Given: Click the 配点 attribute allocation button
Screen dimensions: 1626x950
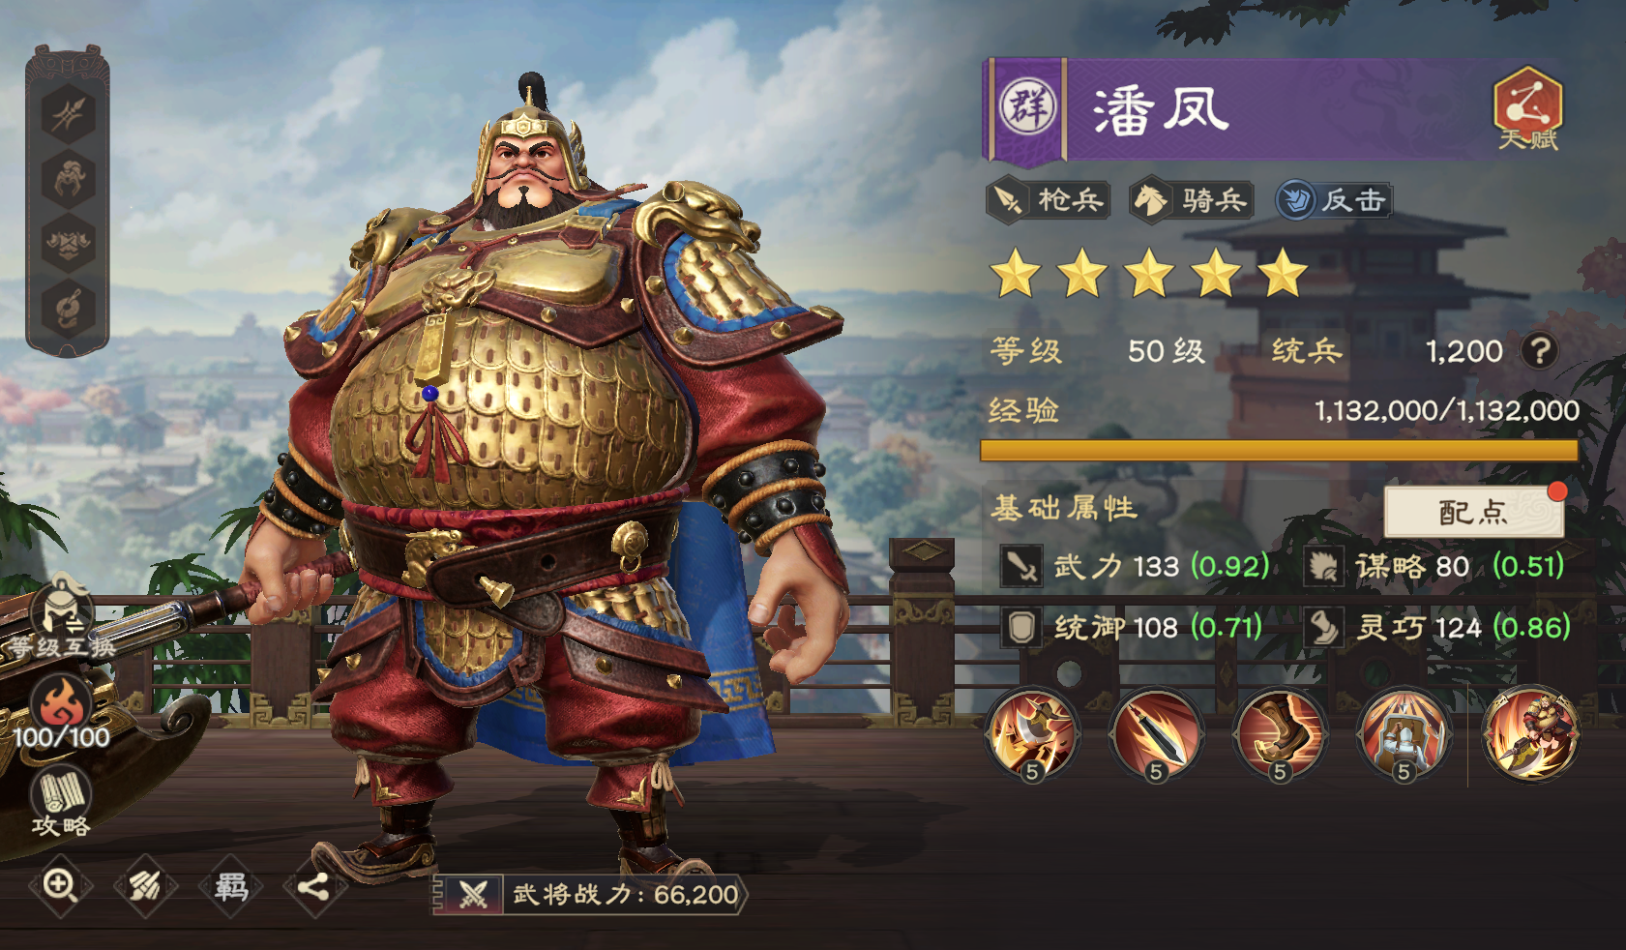Looking at the screenshot, I should pos(1473,512).
